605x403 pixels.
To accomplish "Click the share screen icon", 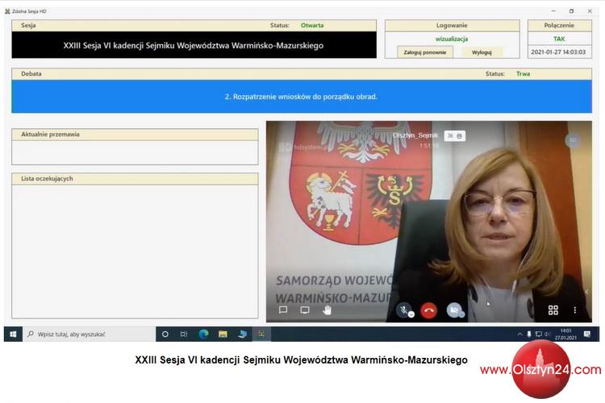I will tap(305, 310).
